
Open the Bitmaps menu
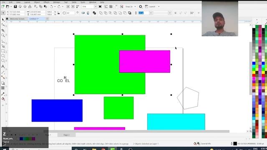(57, 2)
